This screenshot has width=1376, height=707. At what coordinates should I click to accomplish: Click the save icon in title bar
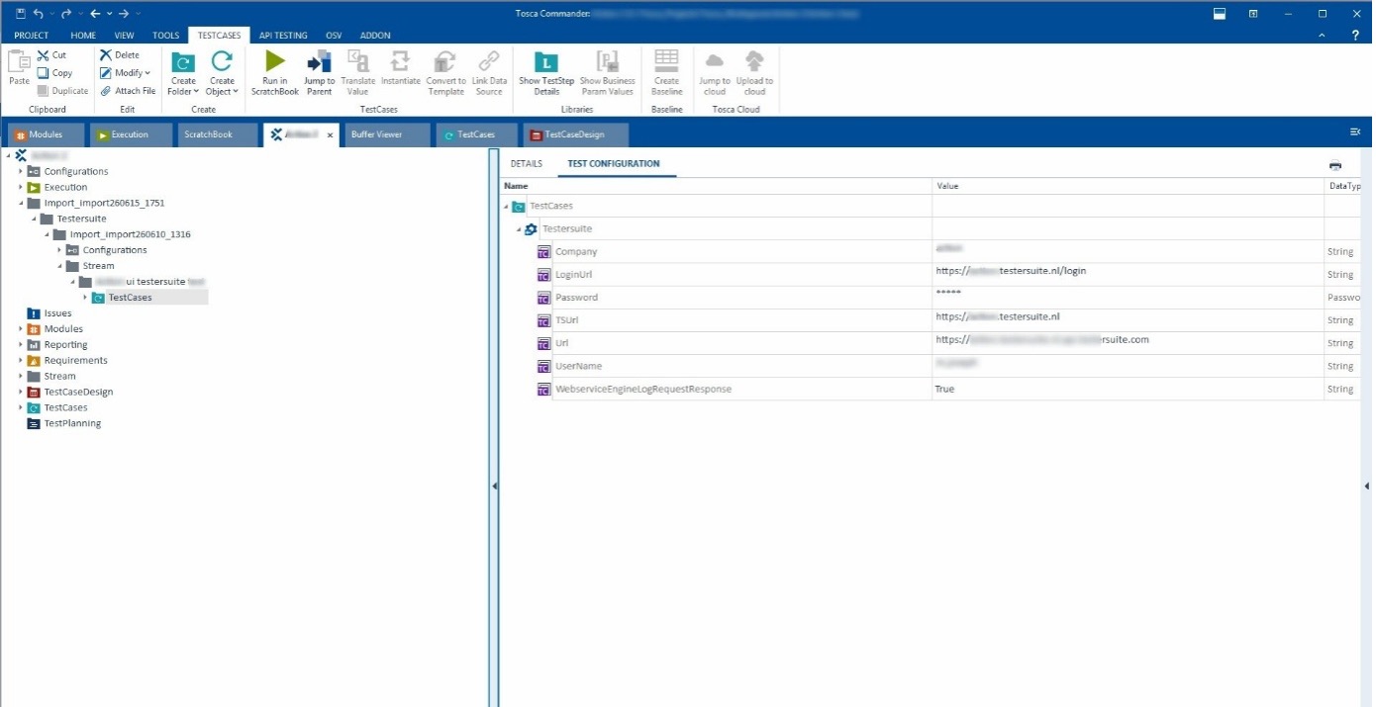pos(20,14)
